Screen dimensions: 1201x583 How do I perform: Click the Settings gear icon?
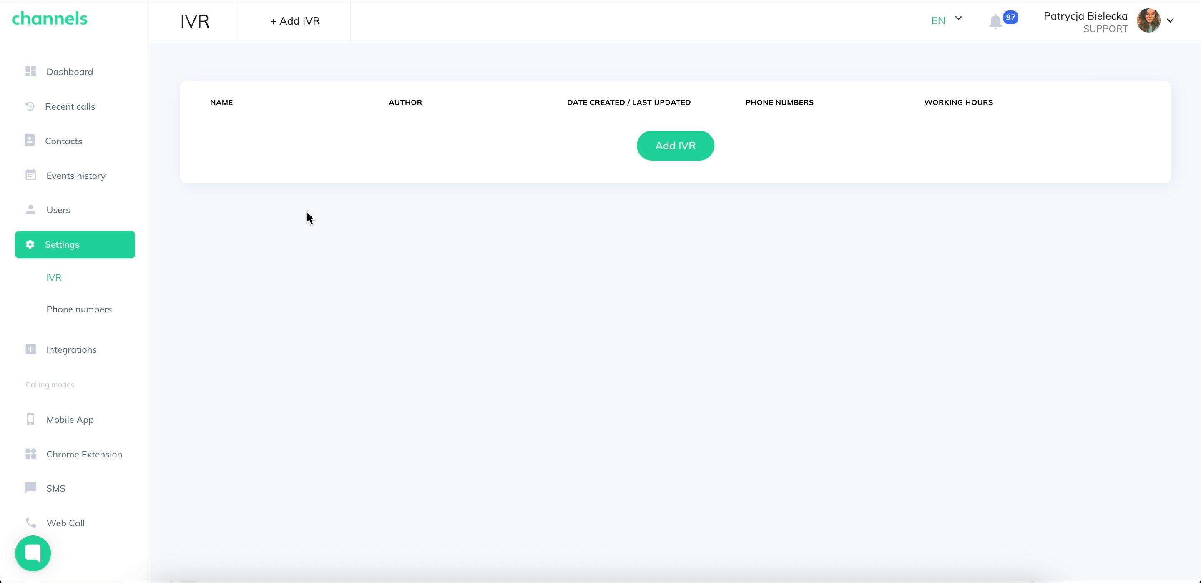[30, 244]
